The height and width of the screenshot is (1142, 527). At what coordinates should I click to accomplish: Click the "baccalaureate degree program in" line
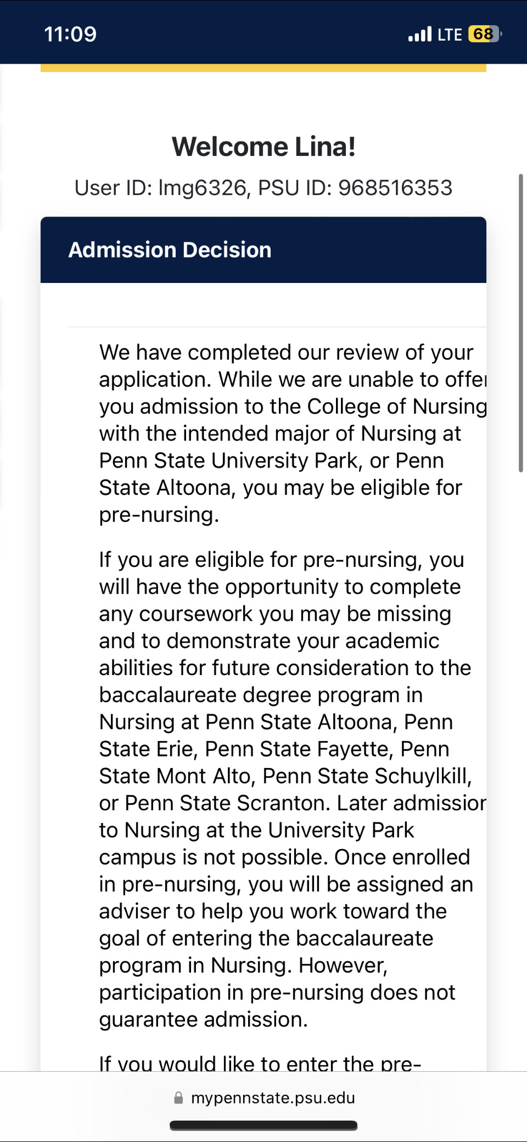(x=261, y=695)
